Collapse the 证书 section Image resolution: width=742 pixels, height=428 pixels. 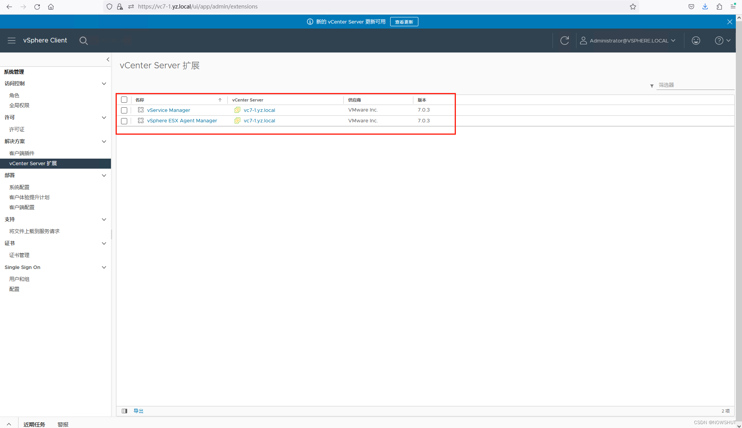coord(104,244)
